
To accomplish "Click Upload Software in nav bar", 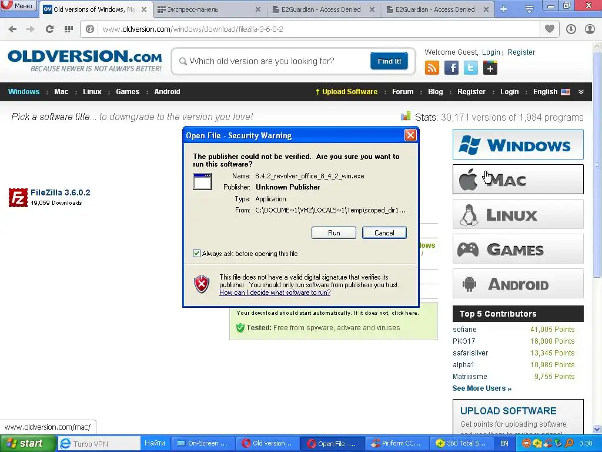I will coord(346,92).
